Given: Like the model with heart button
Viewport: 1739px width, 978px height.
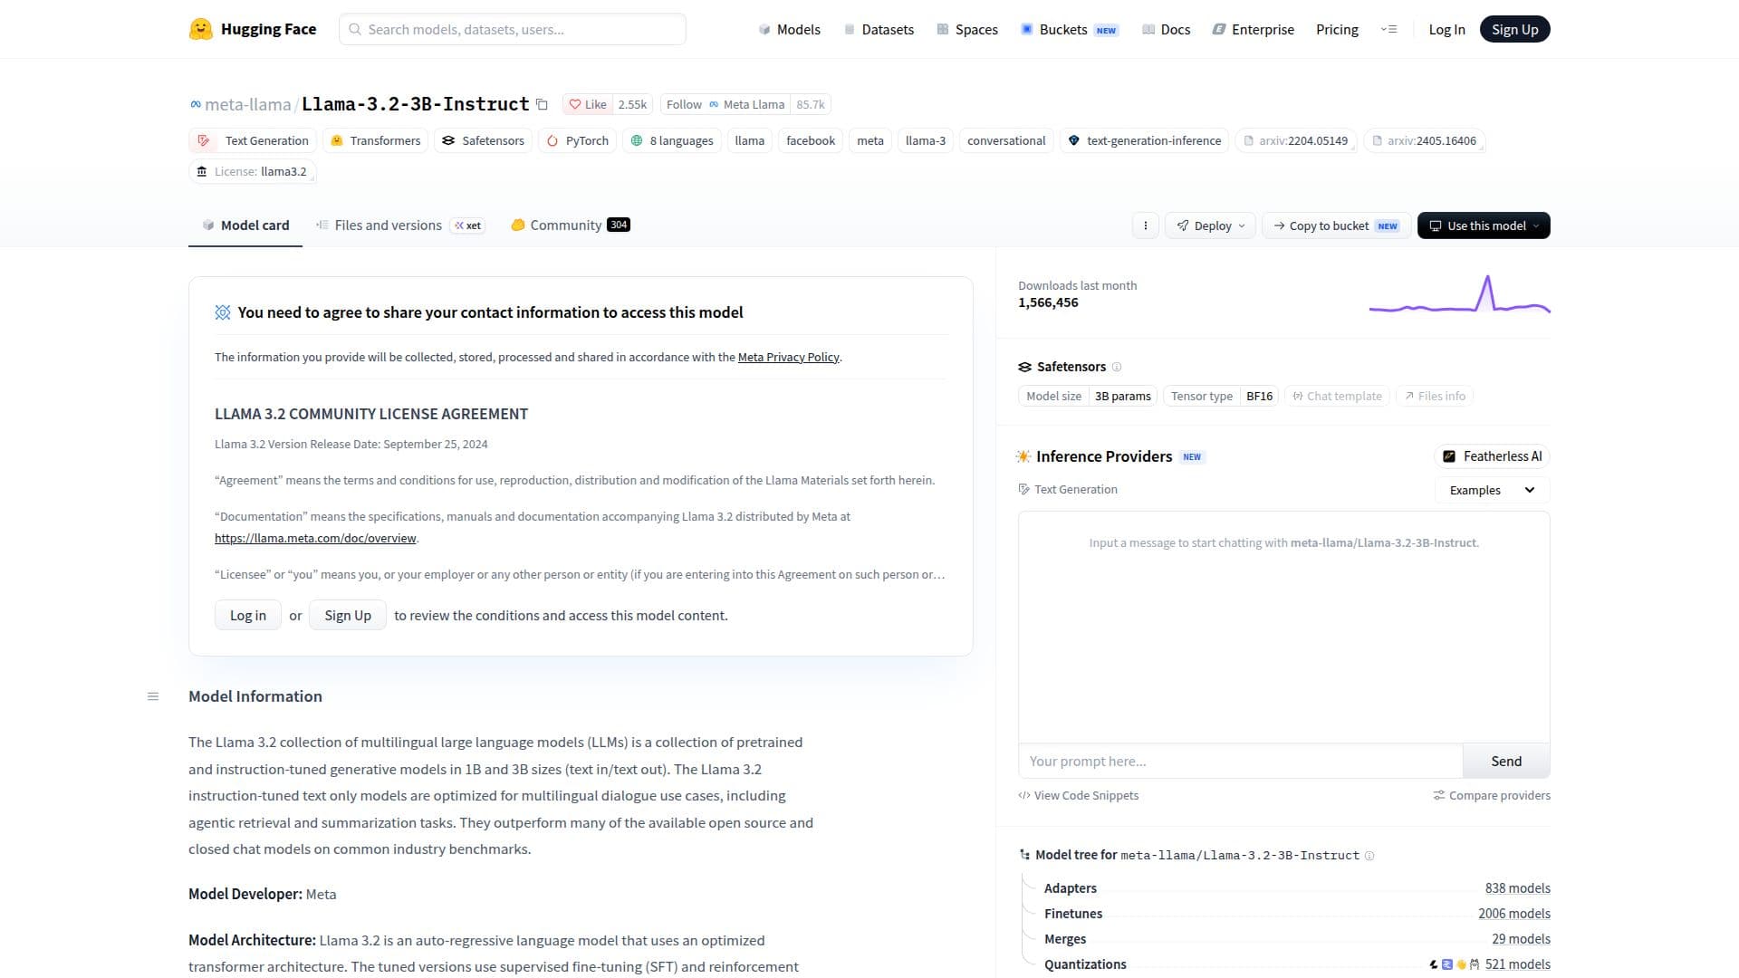Looking at the screenshot, I should 587,104.
